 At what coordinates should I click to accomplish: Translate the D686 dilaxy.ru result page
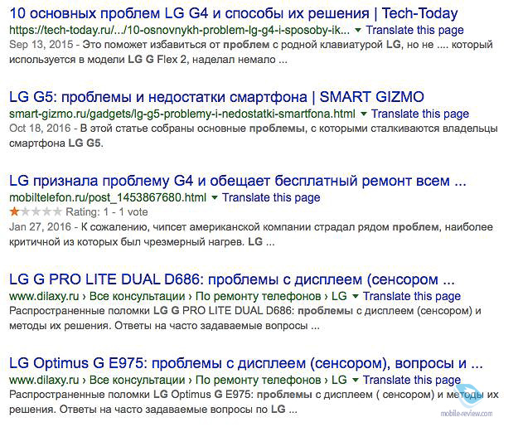pos(412,296)
